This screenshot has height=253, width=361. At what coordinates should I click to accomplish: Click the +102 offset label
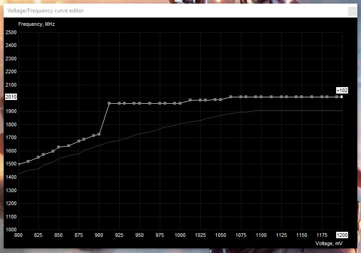342,90
